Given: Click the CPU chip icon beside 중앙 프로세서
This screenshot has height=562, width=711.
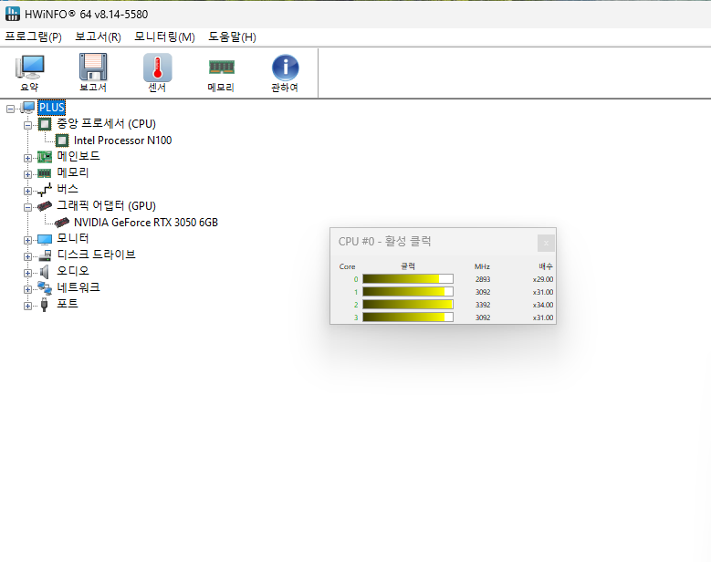Looking at the screenshot, I should coord(45,124).
